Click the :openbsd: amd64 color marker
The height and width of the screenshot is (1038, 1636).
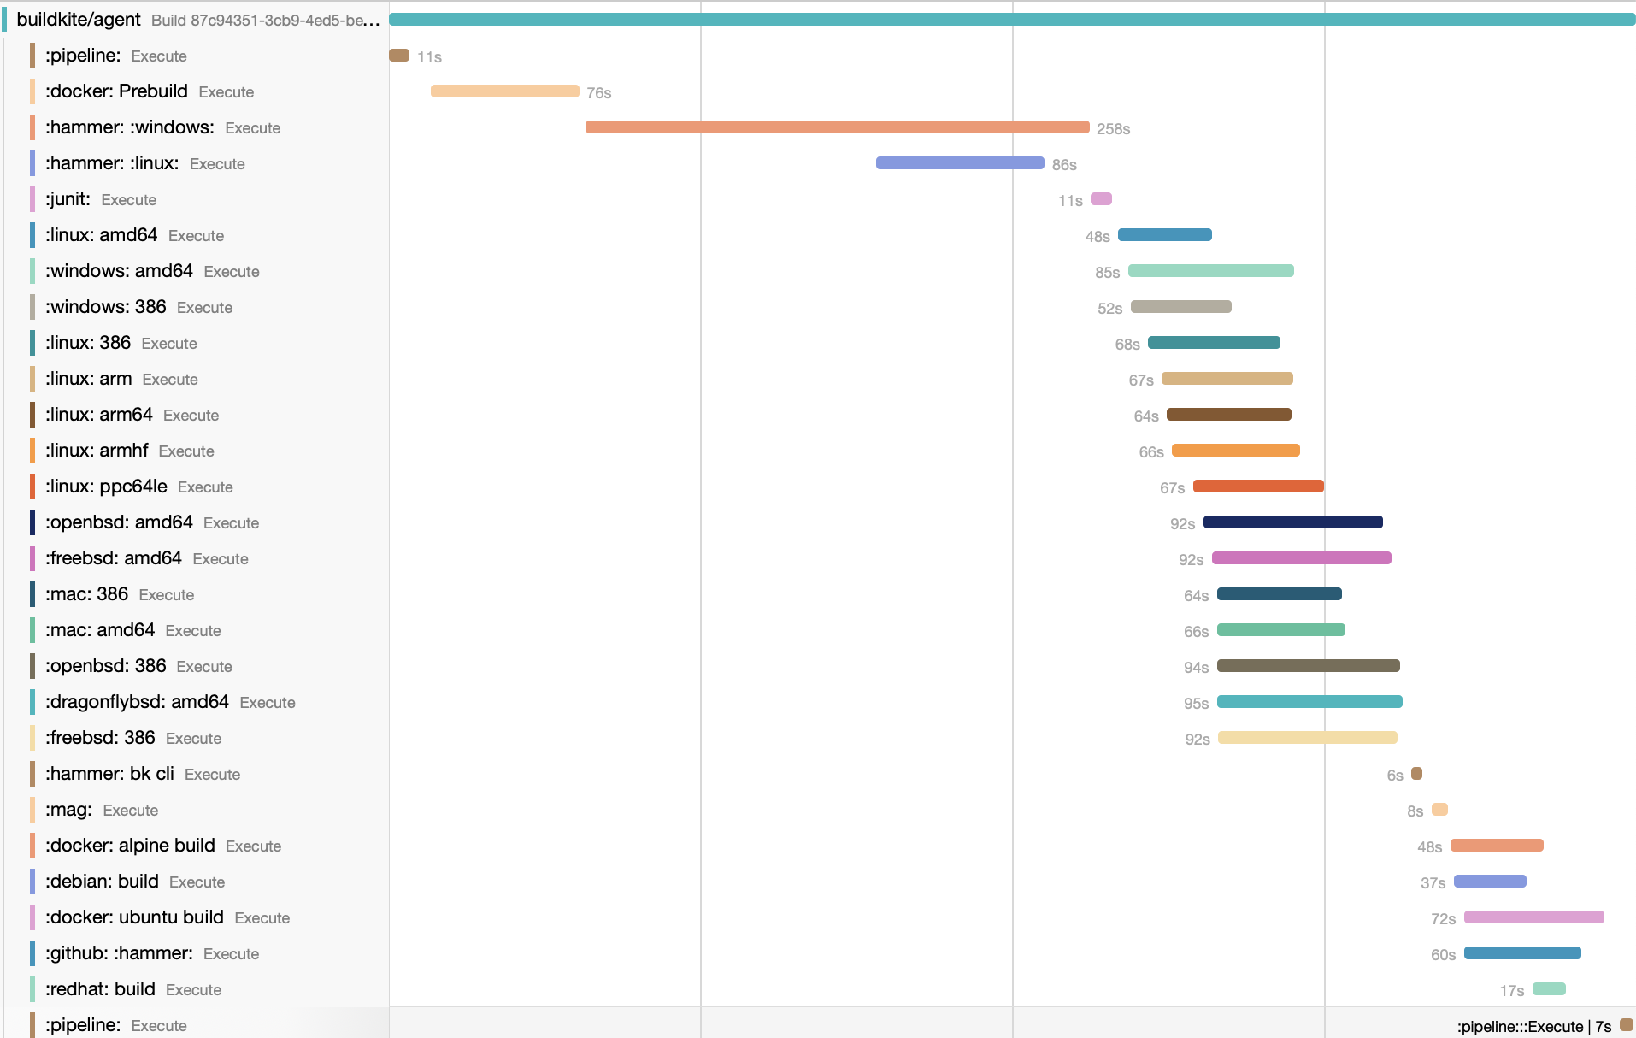pyautogui.click(x=32, y=522)
